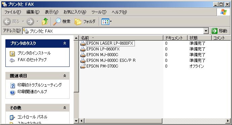Toggle the Folders (フォルダ) pane

tap(85, 22)
